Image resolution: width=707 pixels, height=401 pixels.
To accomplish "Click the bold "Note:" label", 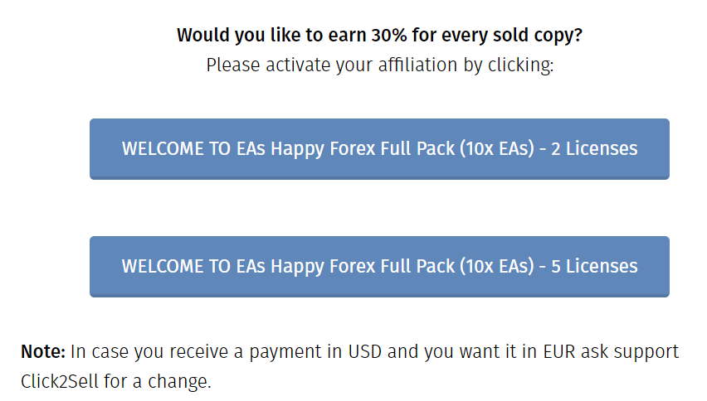I will pos(42,351).
